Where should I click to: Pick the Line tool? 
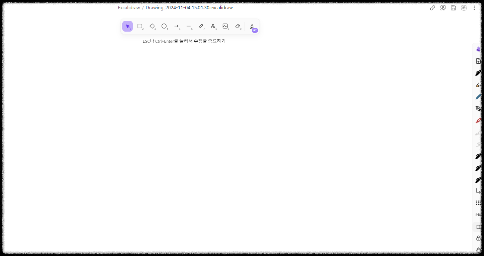(189, 26)
